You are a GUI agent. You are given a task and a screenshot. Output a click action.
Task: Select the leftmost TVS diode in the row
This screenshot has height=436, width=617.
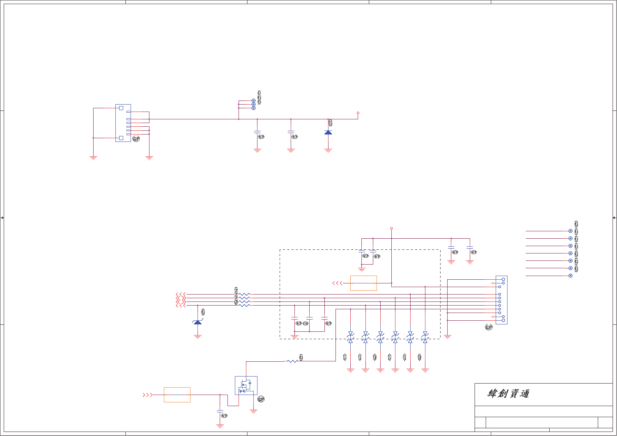(x=350, y=337)
